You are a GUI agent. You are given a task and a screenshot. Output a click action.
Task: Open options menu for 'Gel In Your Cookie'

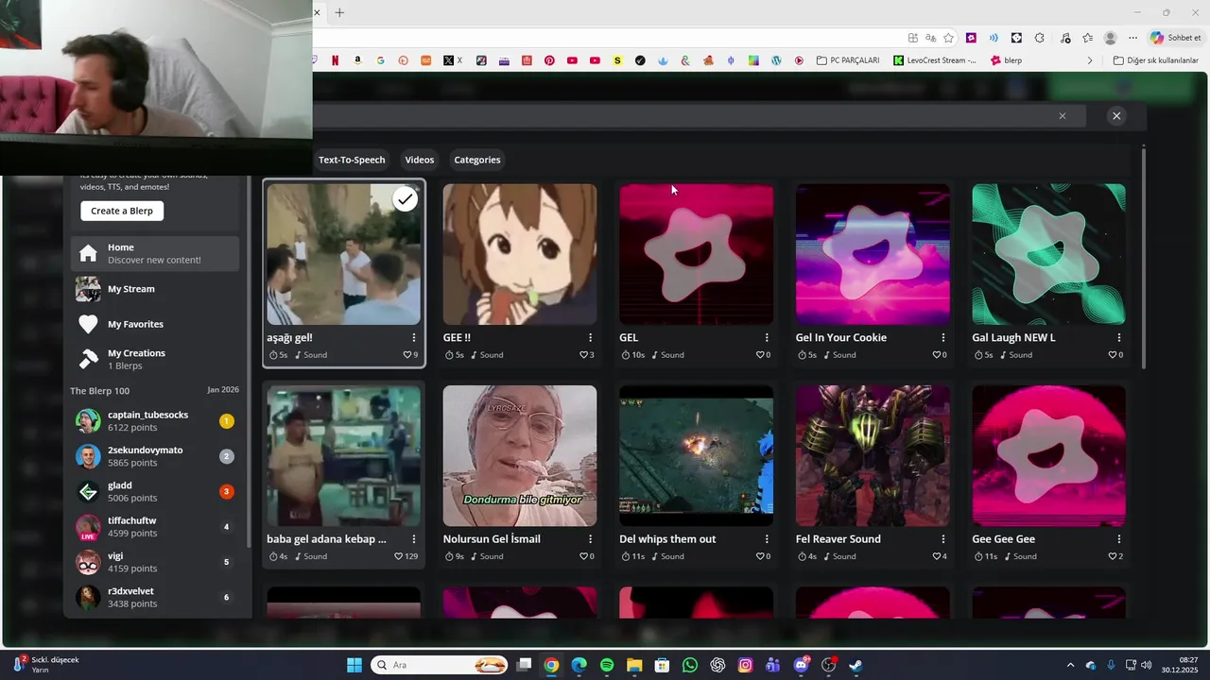click(942, 337)
